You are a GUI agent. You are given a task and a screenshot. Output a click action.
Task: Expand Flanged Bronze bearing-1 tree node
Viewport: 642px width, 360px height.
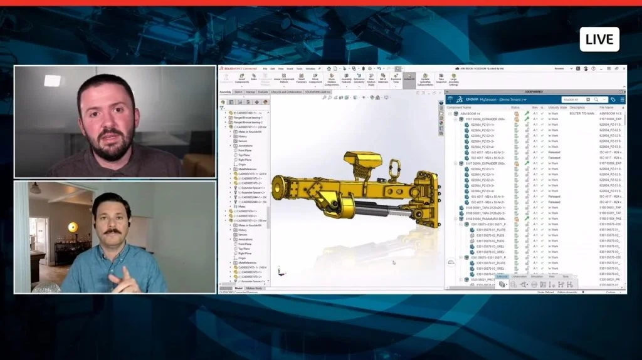click(225, 118)
